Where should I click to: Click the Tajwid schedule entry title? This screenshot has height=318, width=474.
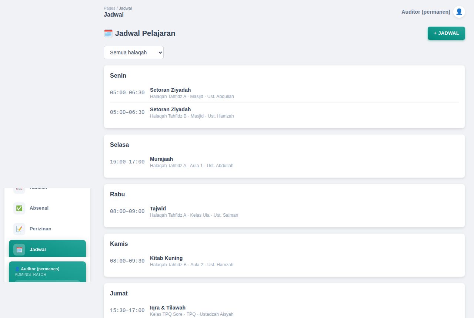[158, 209]
